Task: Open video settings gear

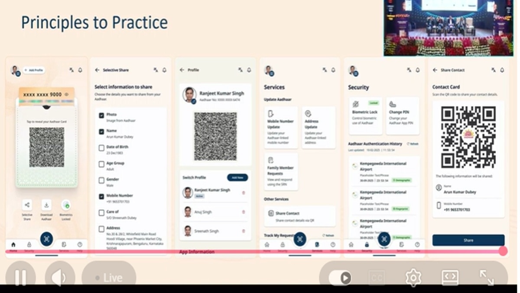Action: click(x=413, y=277)
